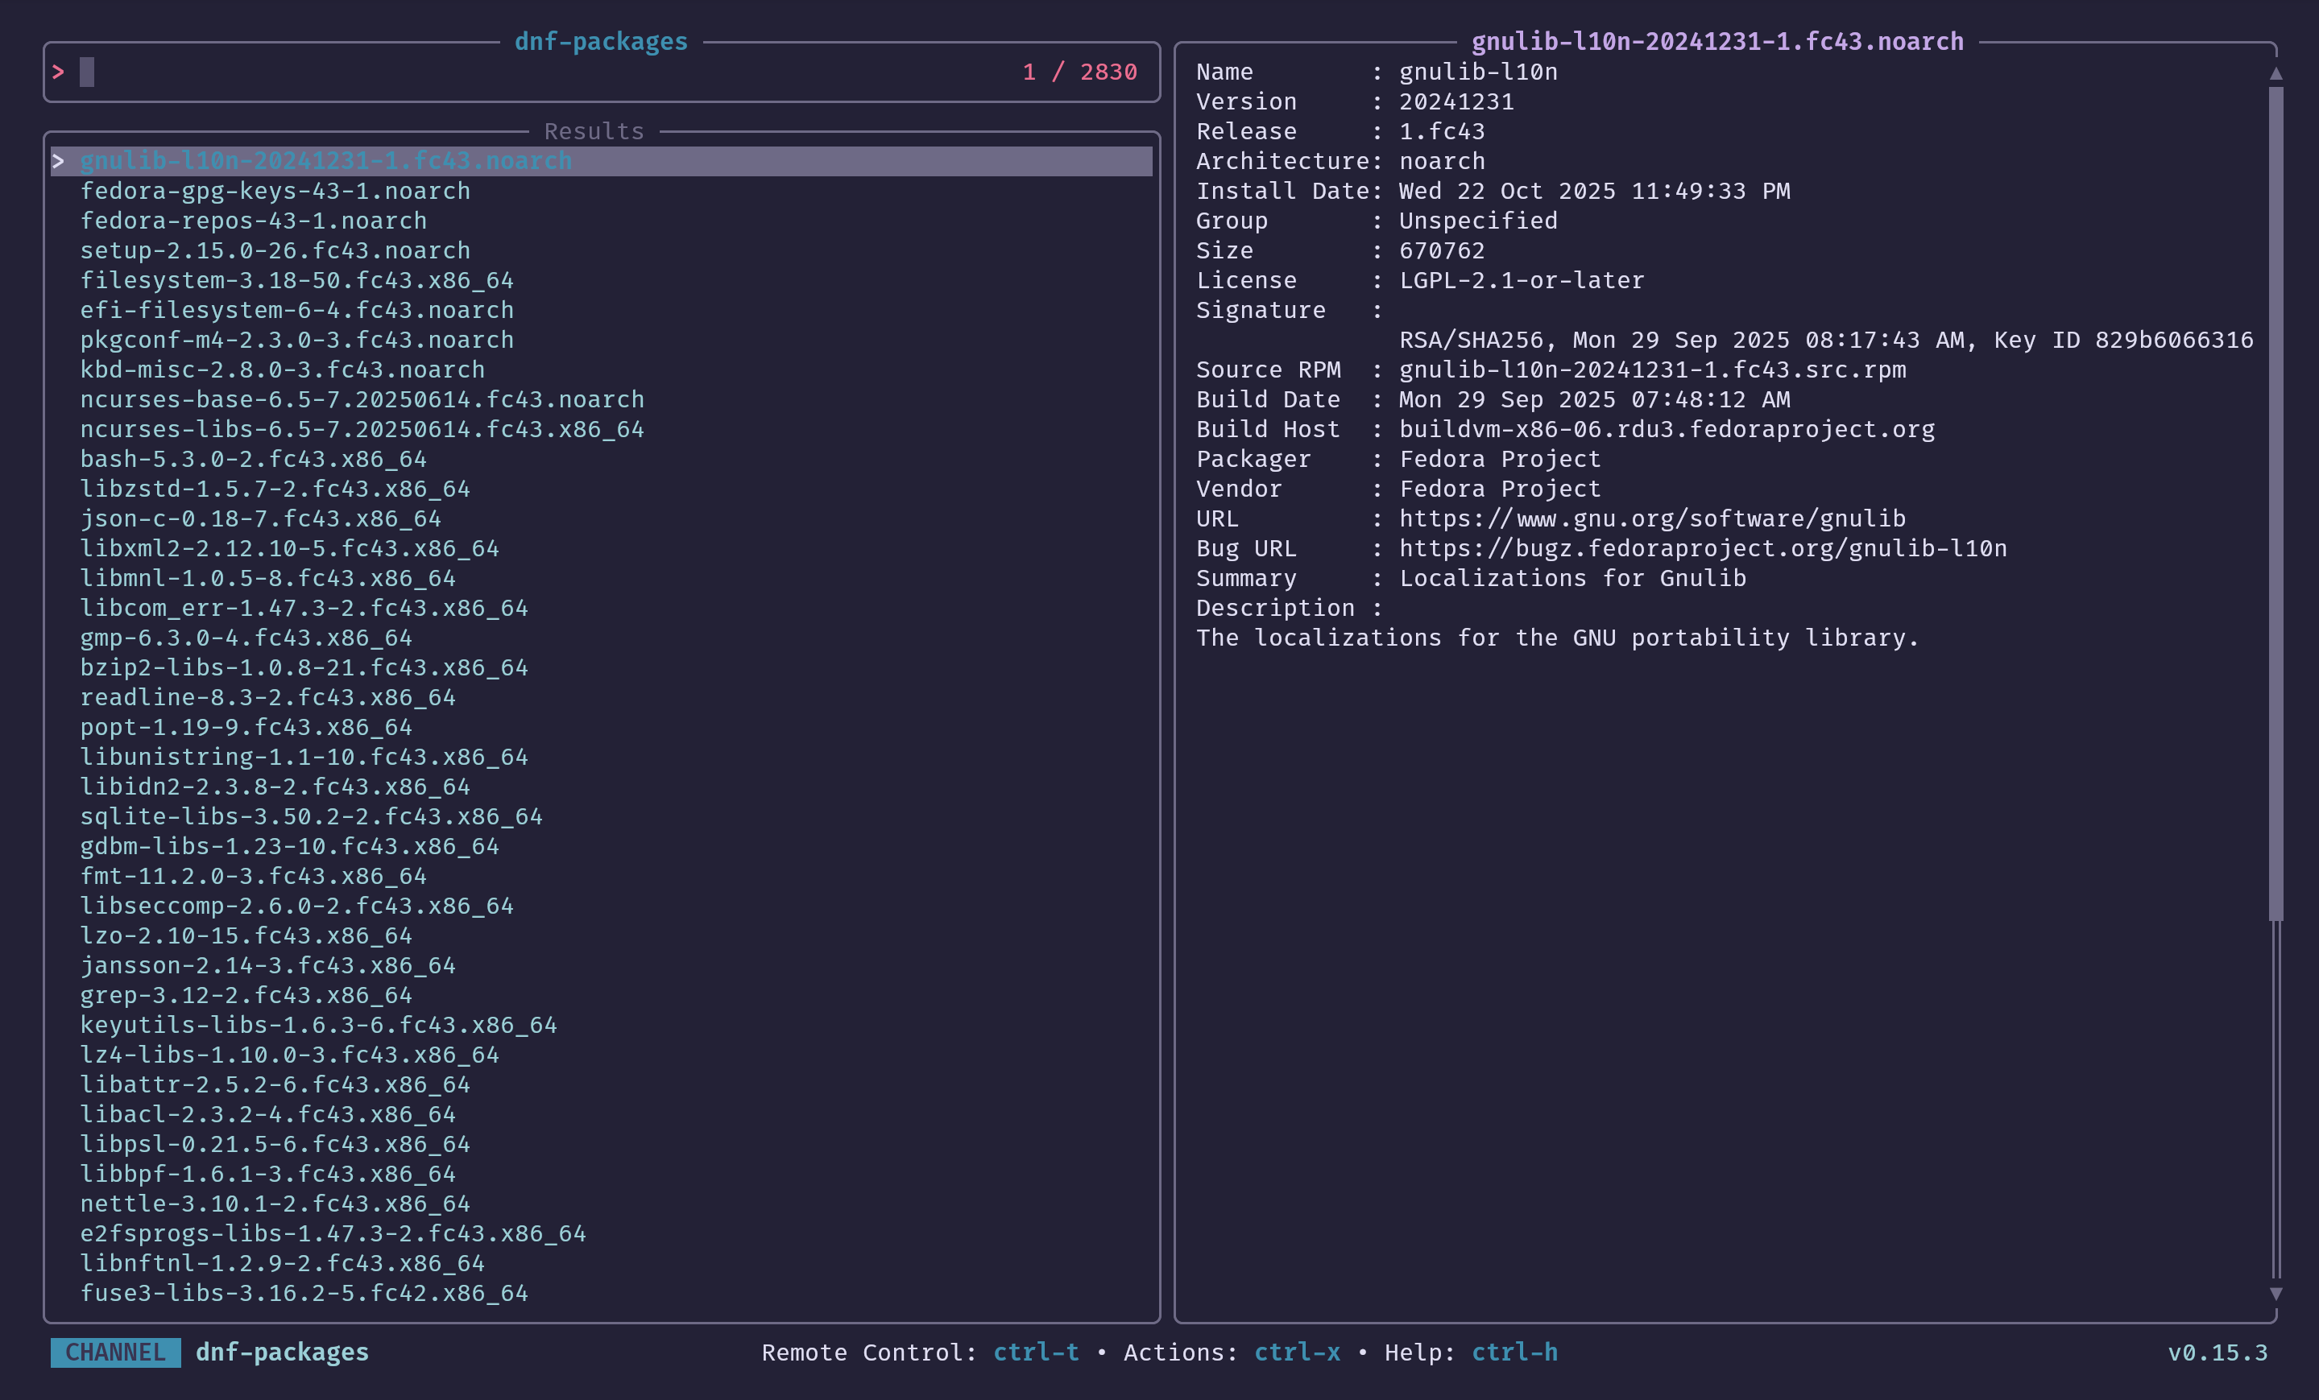Click the License value LGPL-2.1-or-later
This screenshot has height=1400, width=2319.
[1522, 280]
